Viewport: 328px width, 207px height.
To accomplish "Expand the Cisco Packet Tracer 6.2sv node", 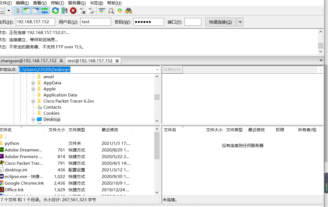I will pos(33,101).
